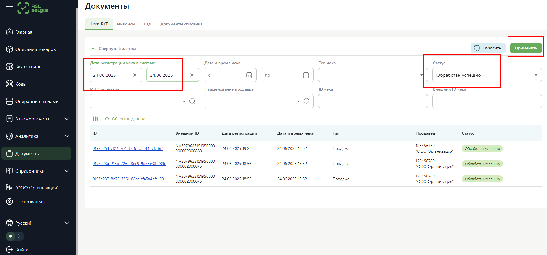Click the Выйти logout icon

pyautogui.click(x=10, y=250)
